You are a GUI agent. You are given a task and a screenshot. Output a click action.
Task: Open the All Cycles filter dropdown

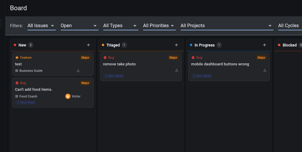[x=289, y=26]
